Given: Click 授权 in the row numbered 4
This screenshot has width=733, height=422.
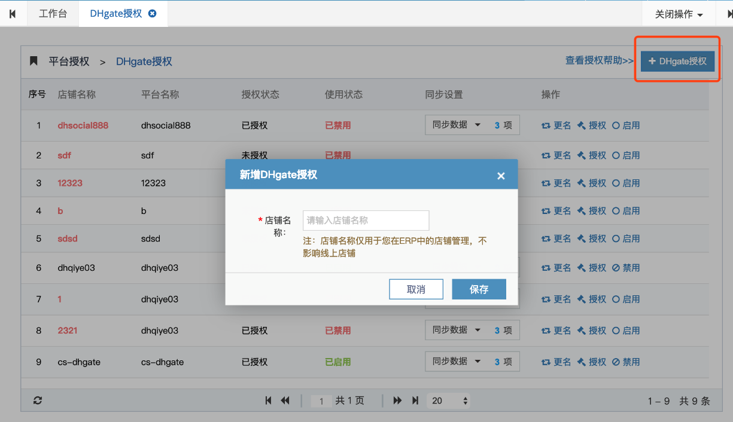Looking at the screenshot, I should [592, 211].
